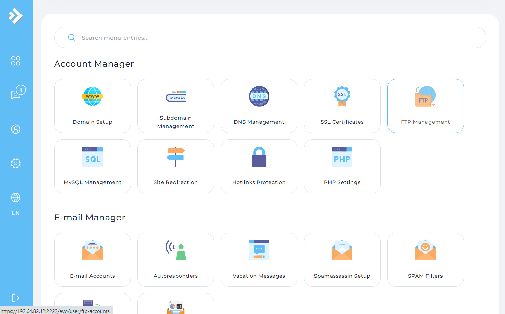Image resolution: width=505 pixels, height=314 pixels.
Task: Open partially visible chart envelope card
Action: (x=176, y=304)
